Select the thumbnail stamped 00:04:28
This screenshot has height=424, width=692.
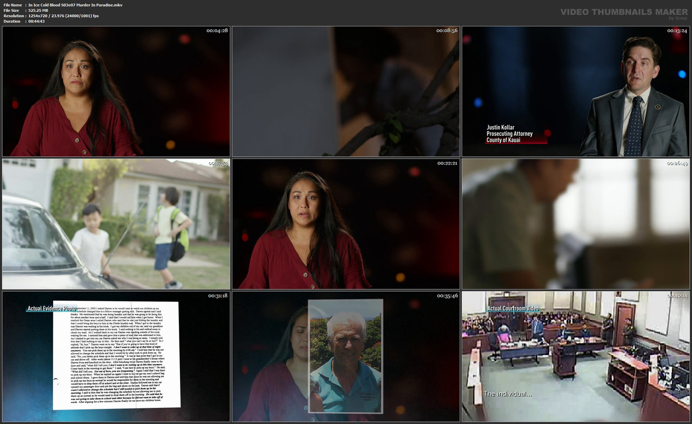coord(116,91)
